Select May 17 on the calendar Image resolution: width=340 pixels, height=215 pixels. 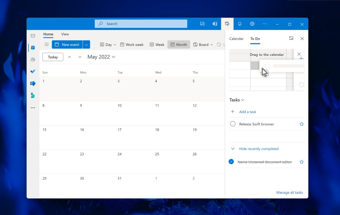[133, 137]
